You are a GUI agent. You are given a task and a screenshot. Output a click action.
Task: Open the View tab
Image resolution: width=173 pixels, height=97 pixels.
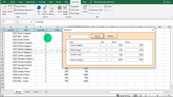point(66,2)
